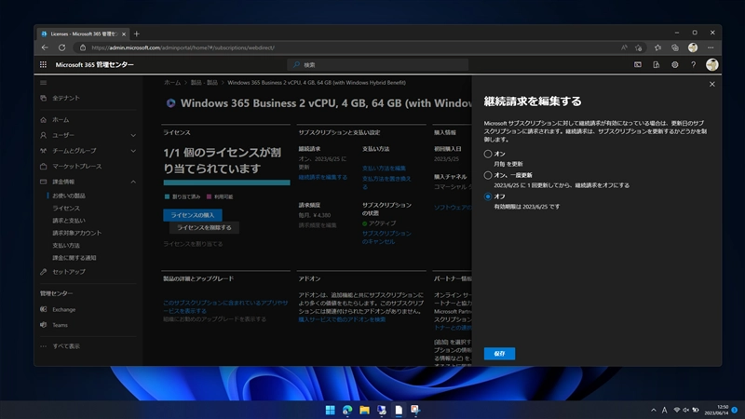Add this page to favorites star icon
The image size is (745, 419).
[x=639, y=47]
